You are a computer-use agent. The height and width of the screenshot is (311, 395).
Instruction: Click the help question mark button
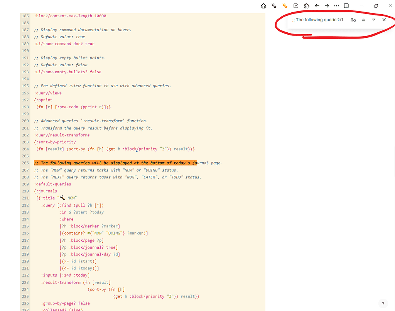[383, 303]
